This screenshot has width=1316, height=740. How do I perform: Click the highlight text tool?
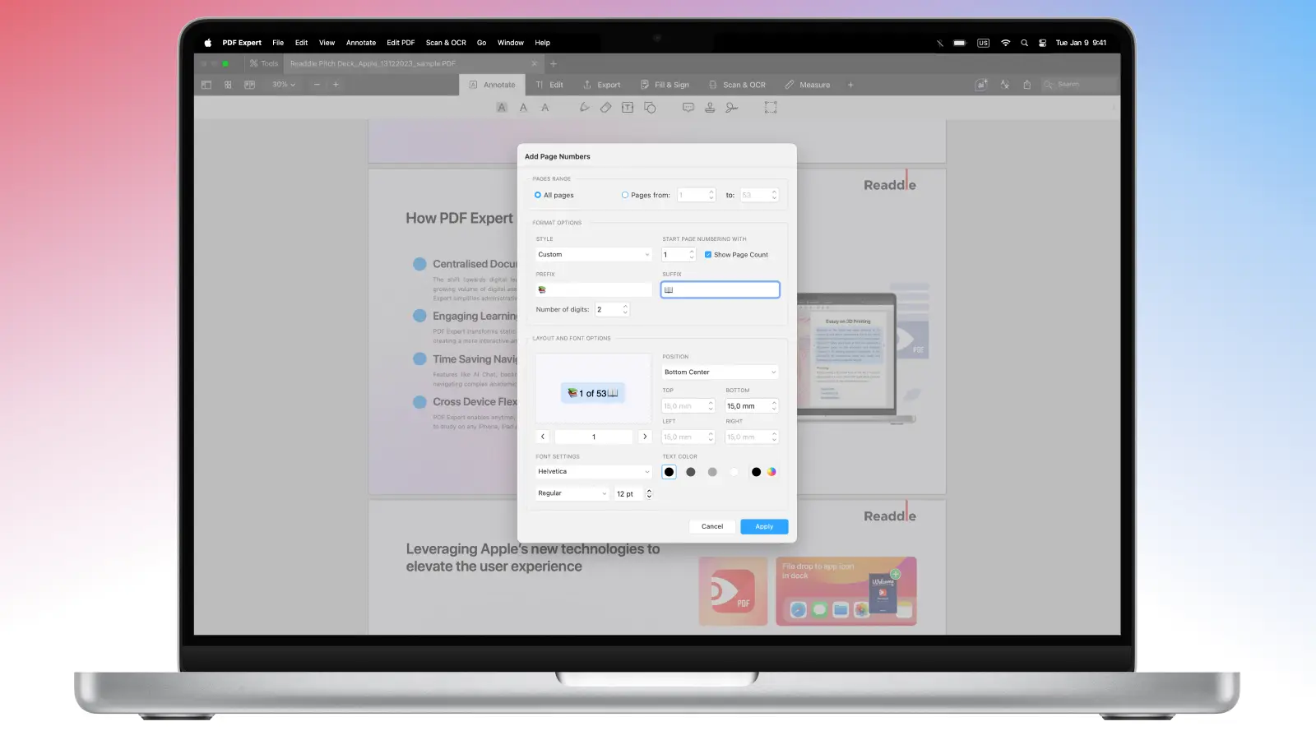click(x=502, y=108)
